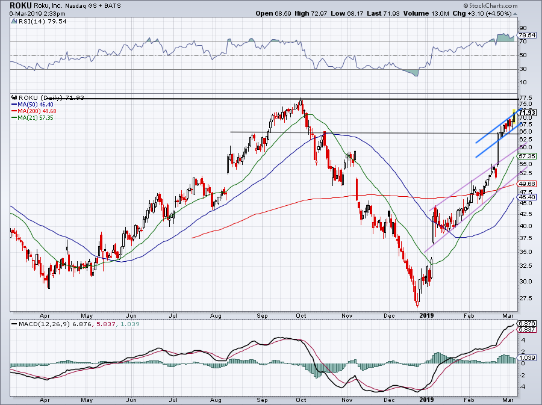Click the red MA(200) legend line marker
This screenshot has height=405, width=542.
click(14, 111)
